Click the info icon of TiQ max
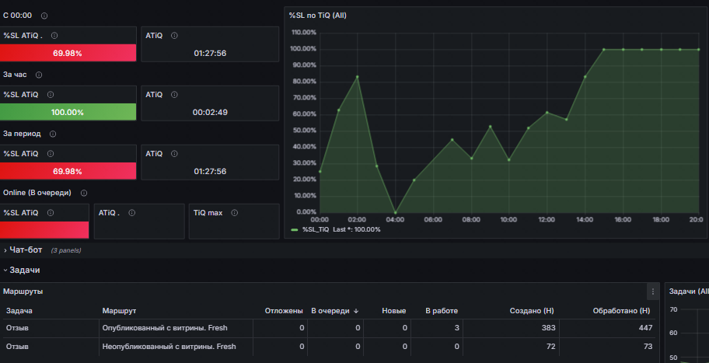709x363 pixels. [234, 213]
